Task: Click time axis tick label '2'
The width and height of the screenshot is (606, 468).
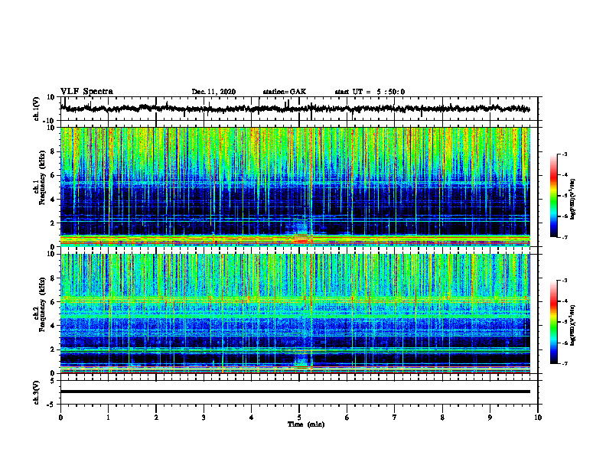Action: pos(156,418)
